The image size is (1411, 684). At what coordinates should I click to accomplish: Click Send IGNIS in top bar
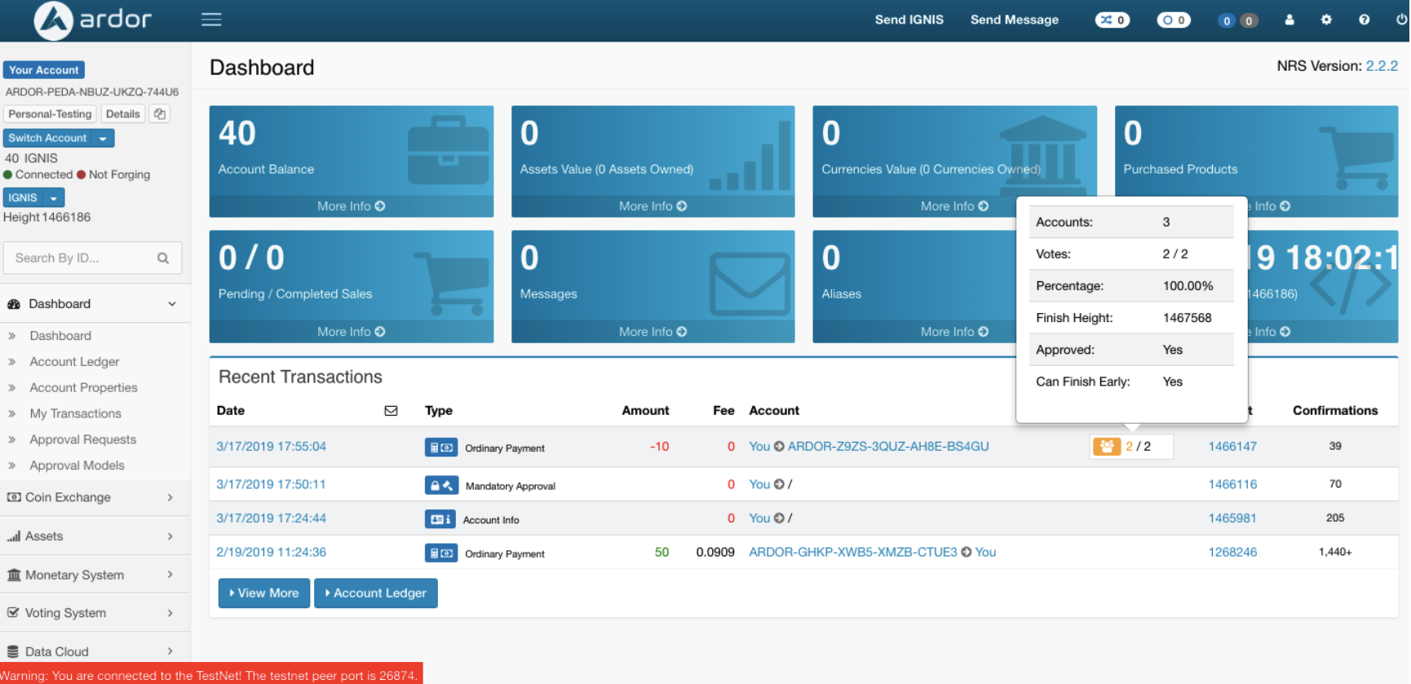click(x=909, y=20)
